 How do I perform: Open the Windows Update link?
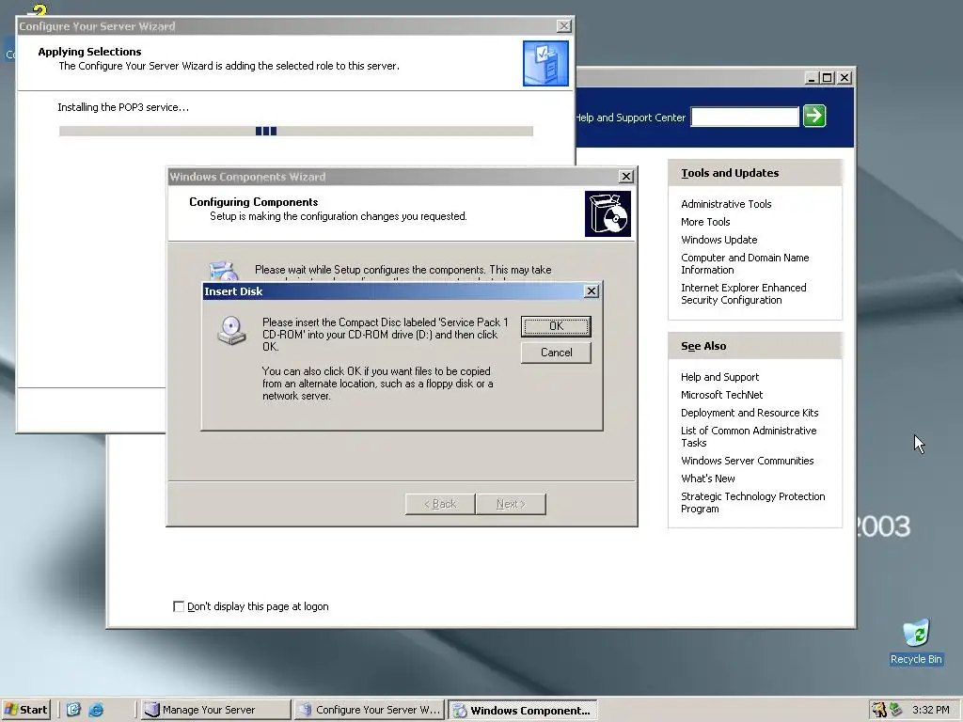pyautogui.click(x=718, y=240)
